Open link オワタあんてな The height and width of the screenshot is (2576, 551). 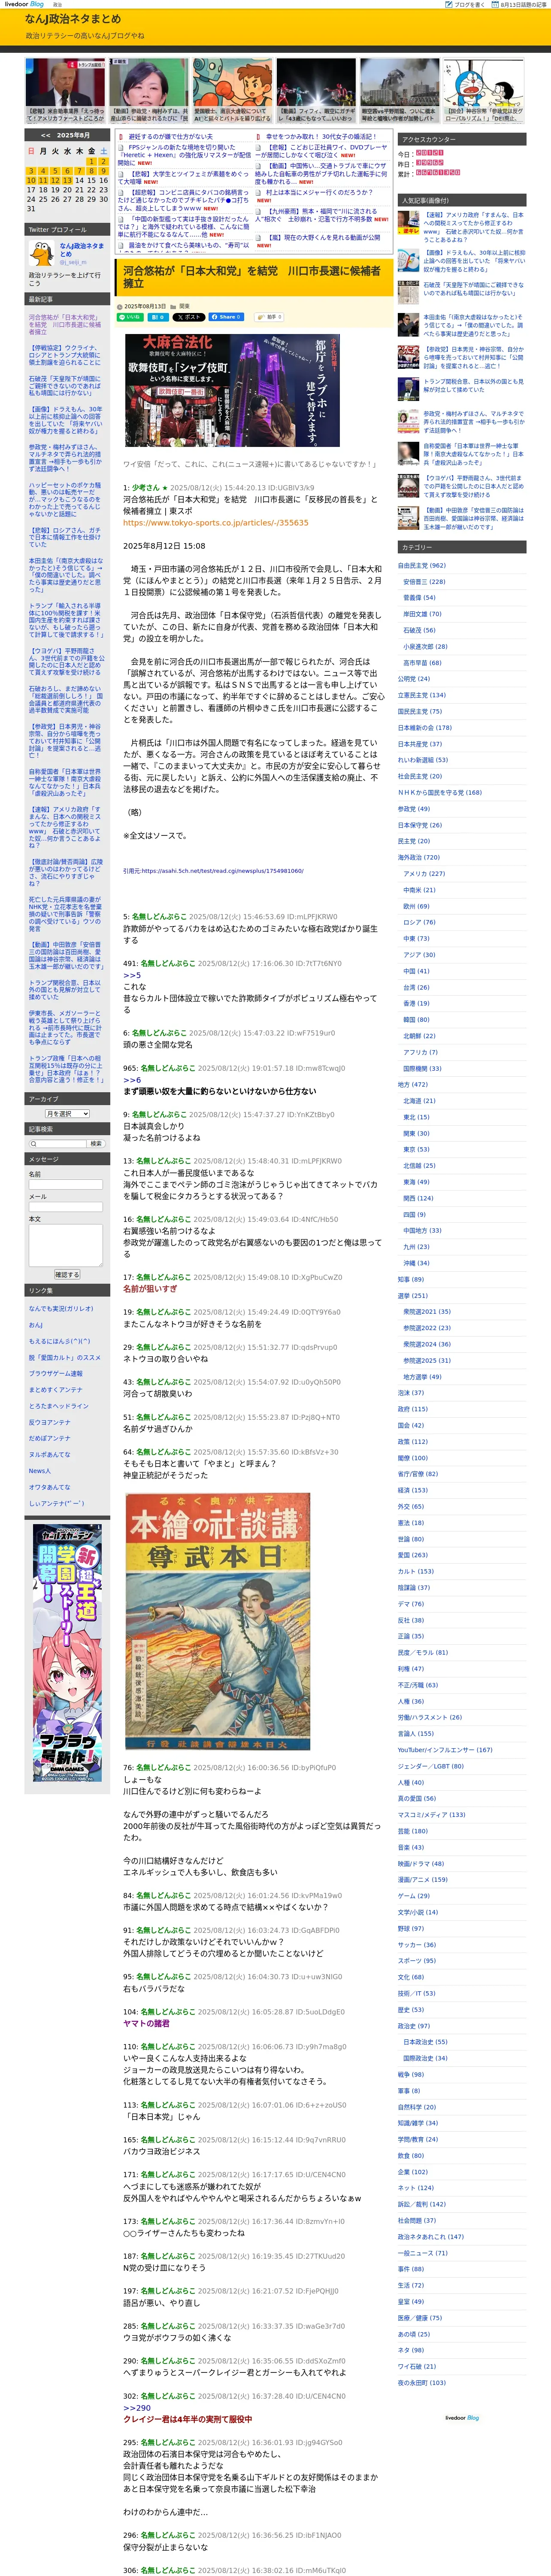pos(50,1487)
